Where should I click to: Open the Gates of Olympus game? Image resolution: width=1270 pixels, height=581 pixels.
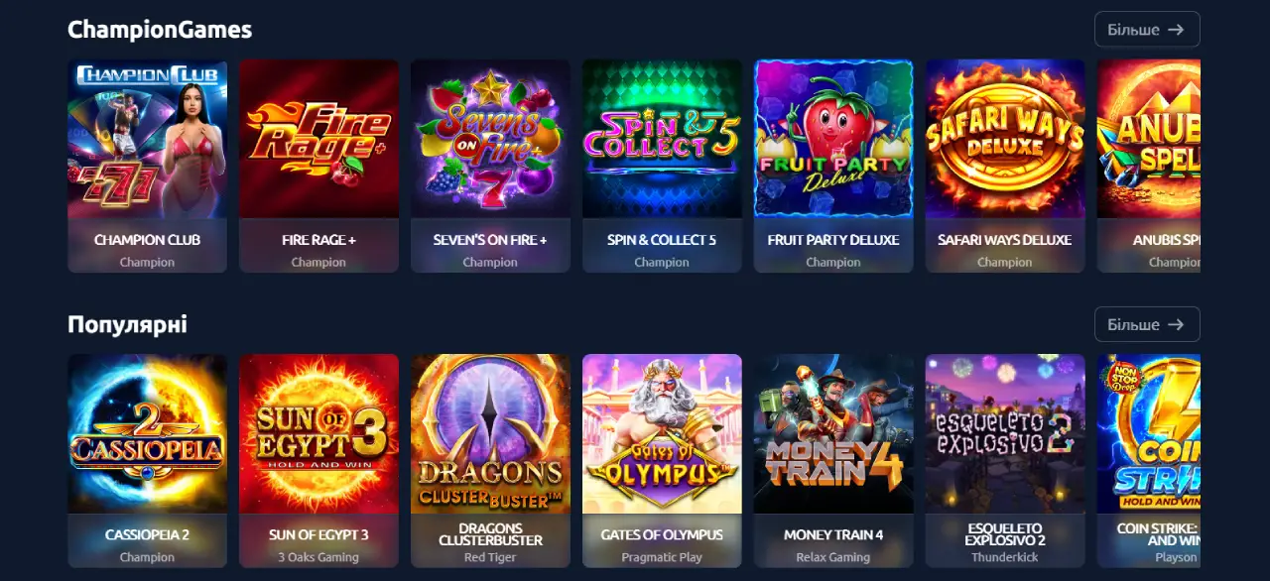click(662, 433)
